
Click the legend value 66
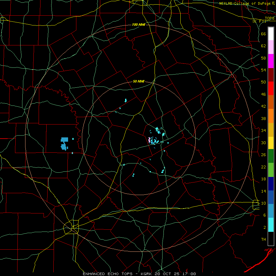click(263, 34)
